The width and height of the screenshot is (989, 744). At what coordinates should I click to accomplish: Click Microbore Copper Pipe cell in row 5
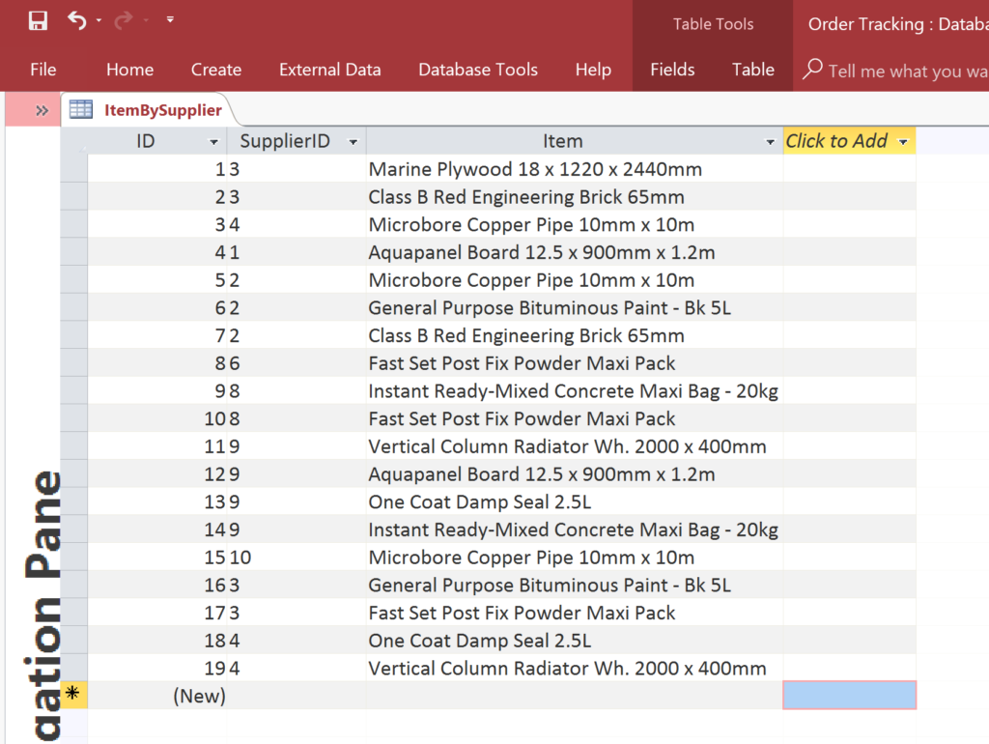point(575,280)
